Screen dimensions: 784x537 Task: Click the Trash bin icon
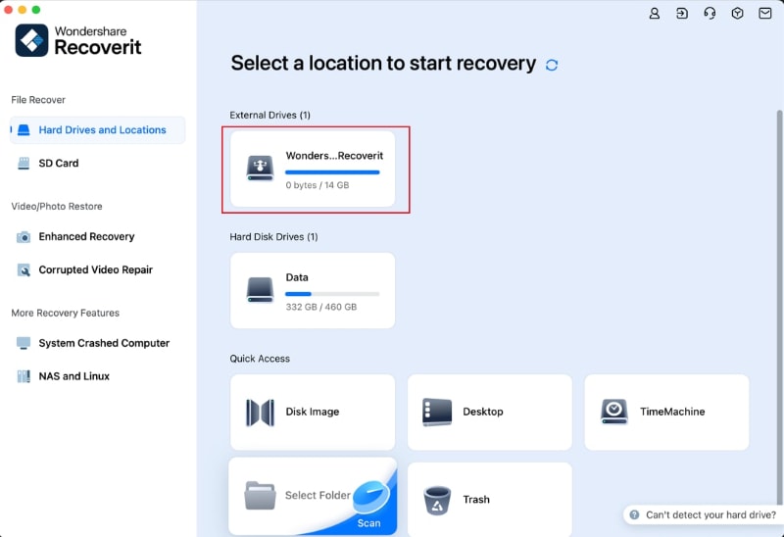pyautogui.click(x=437, y=500)
